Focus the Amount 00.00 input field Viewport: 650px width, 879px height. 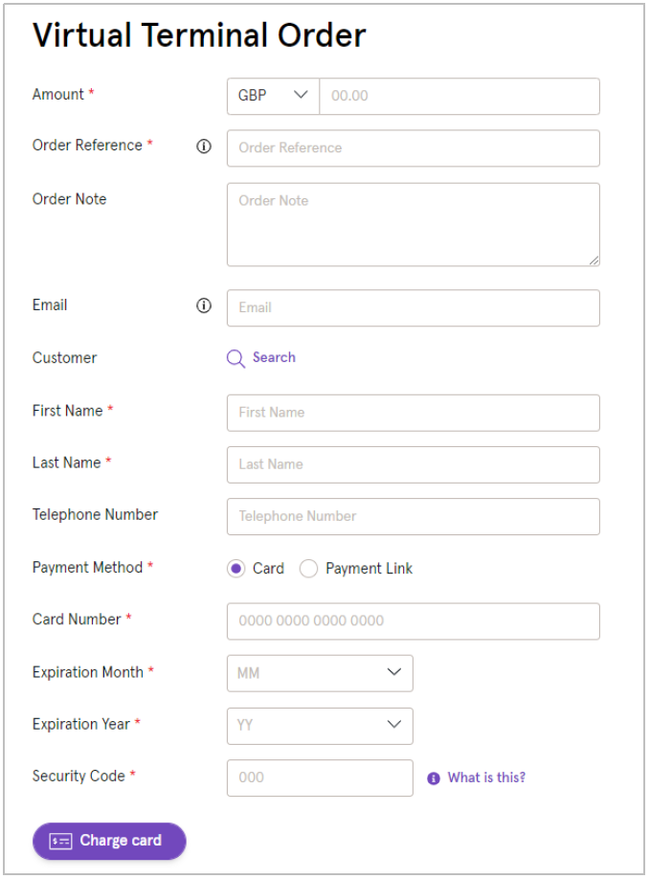click(459, 97)
